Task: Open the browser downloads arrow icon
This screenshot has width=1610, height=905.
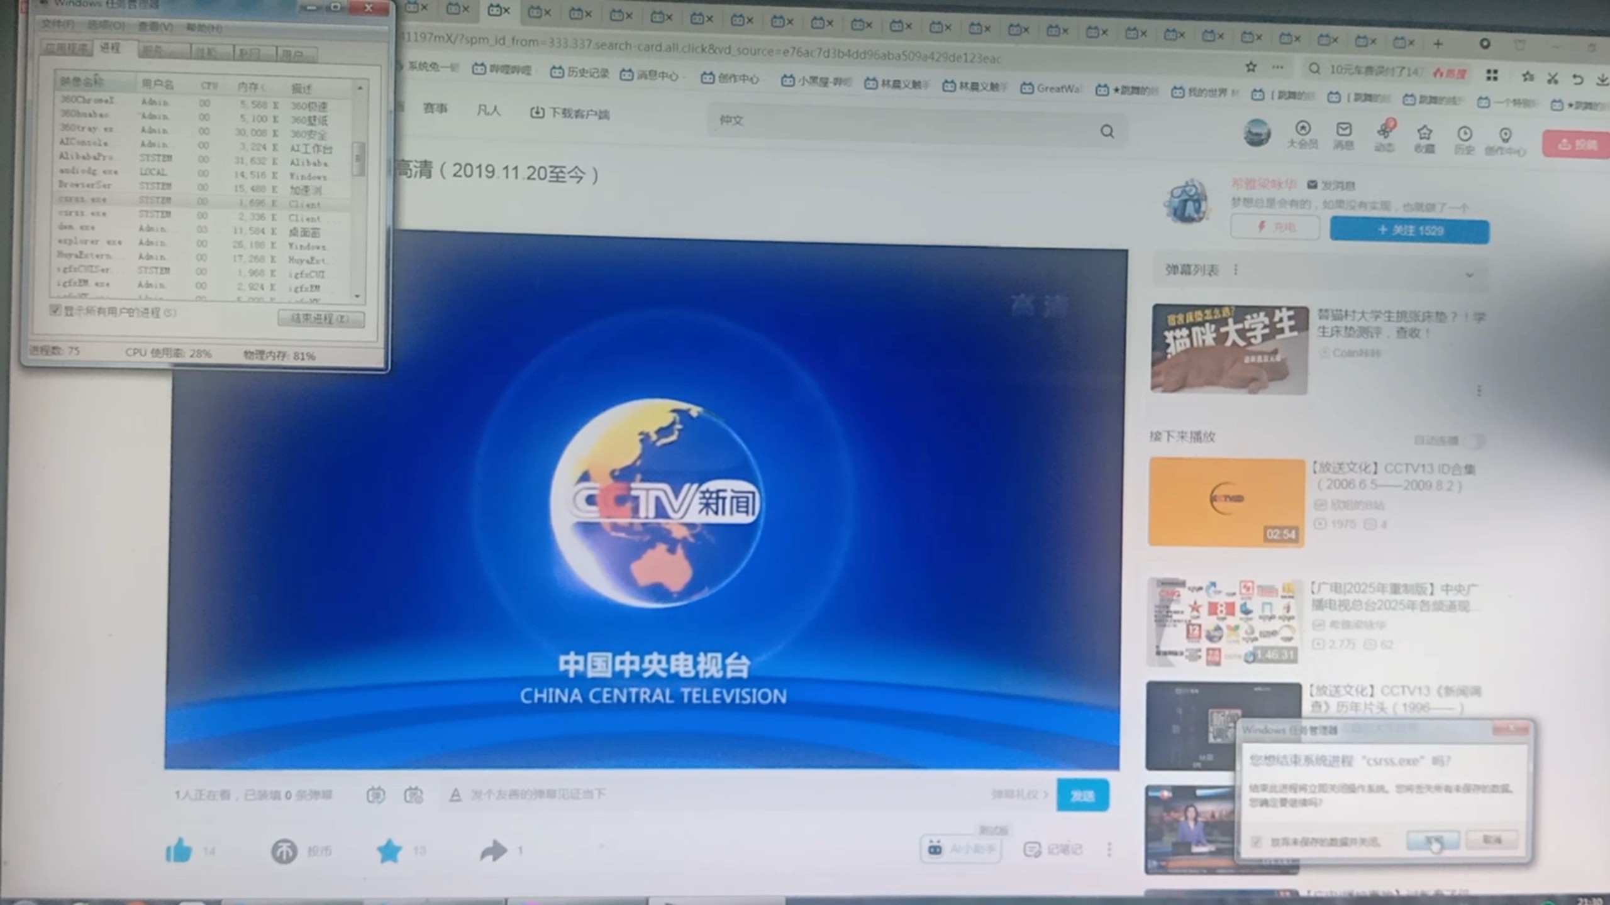Action: tap(1602, 80)
